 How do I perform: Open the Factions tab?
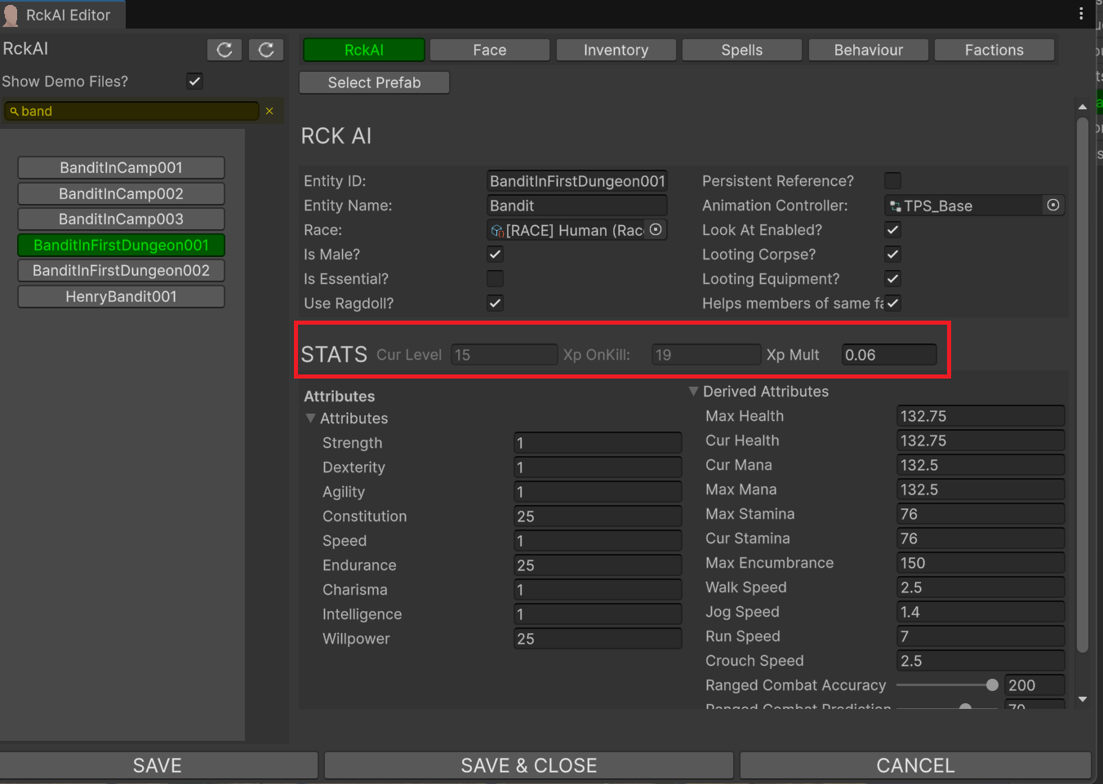(x=994, y=50)
